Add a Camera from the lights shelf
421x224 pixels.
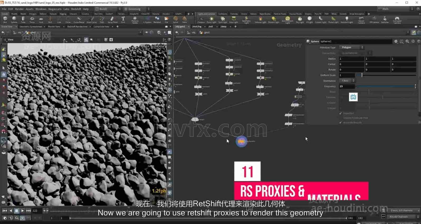(x=201, y=20)
